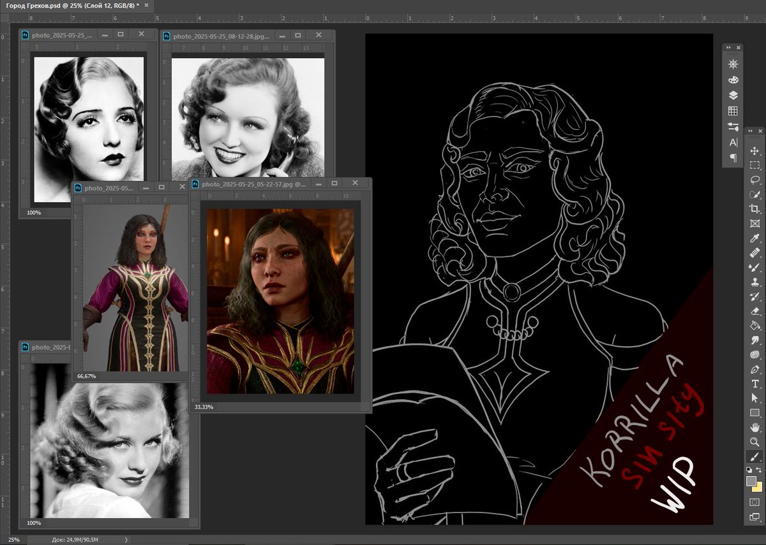Select the Move tool
This screenshot has width=766, height=545.
(755, 151)
